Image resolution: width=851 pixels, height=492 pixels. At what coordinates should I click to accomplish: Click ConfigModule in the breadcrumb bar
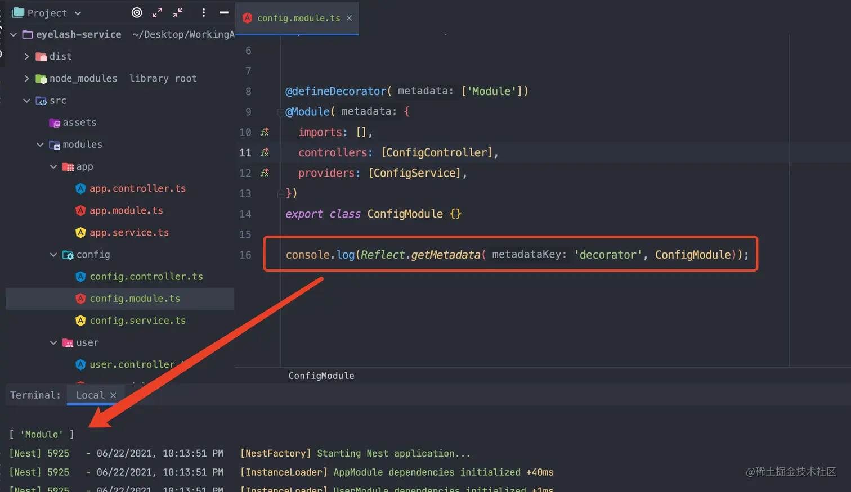pos(321,376)
